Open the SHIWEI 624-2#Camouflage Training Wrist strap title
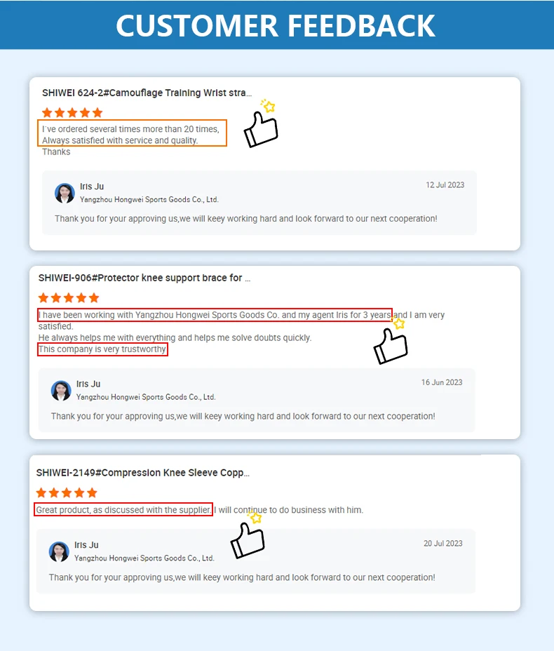This screenshot has width=554, height=651. (147, 93)
